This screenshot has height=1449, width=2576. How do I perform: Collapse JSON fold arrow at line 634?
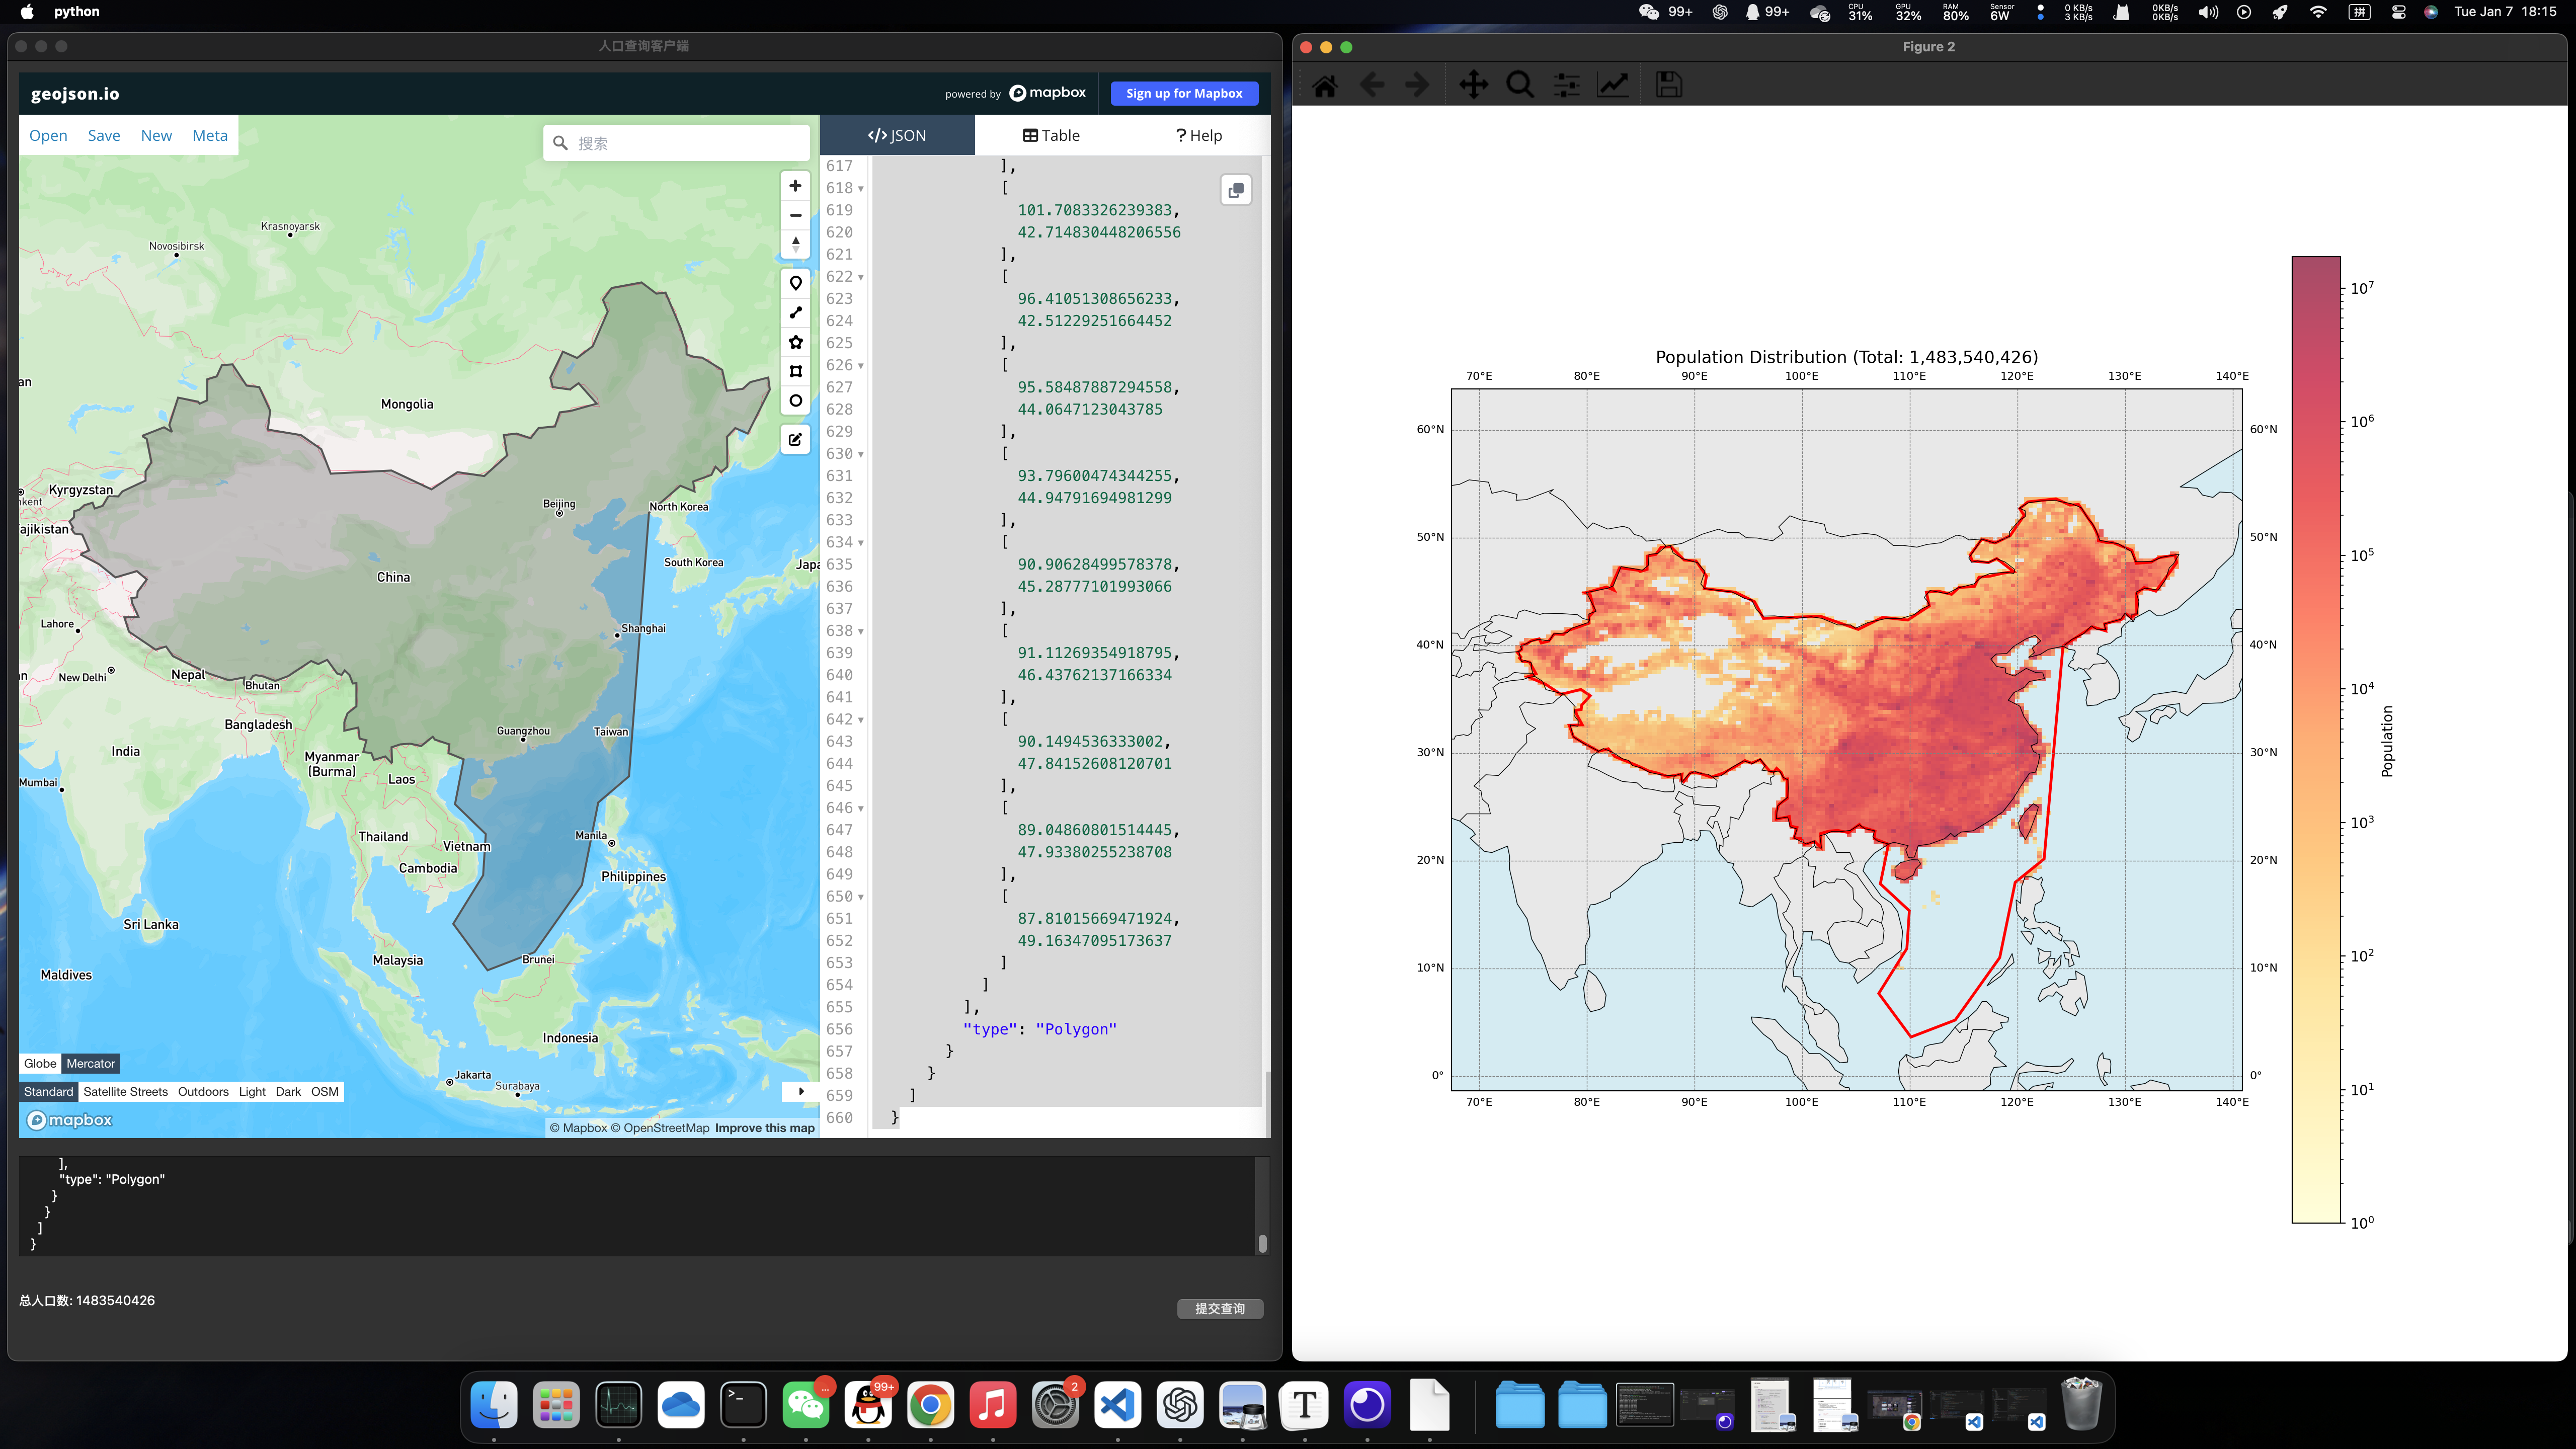(x=860, y=543)
